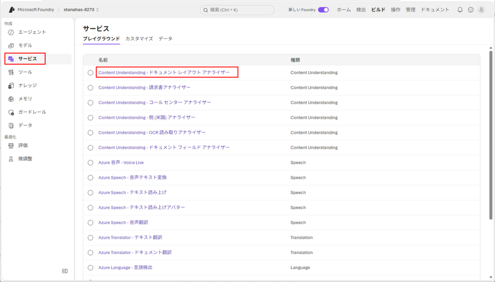
Task: Open the ツール sidebar icon
Action: (x=11, y=72)
